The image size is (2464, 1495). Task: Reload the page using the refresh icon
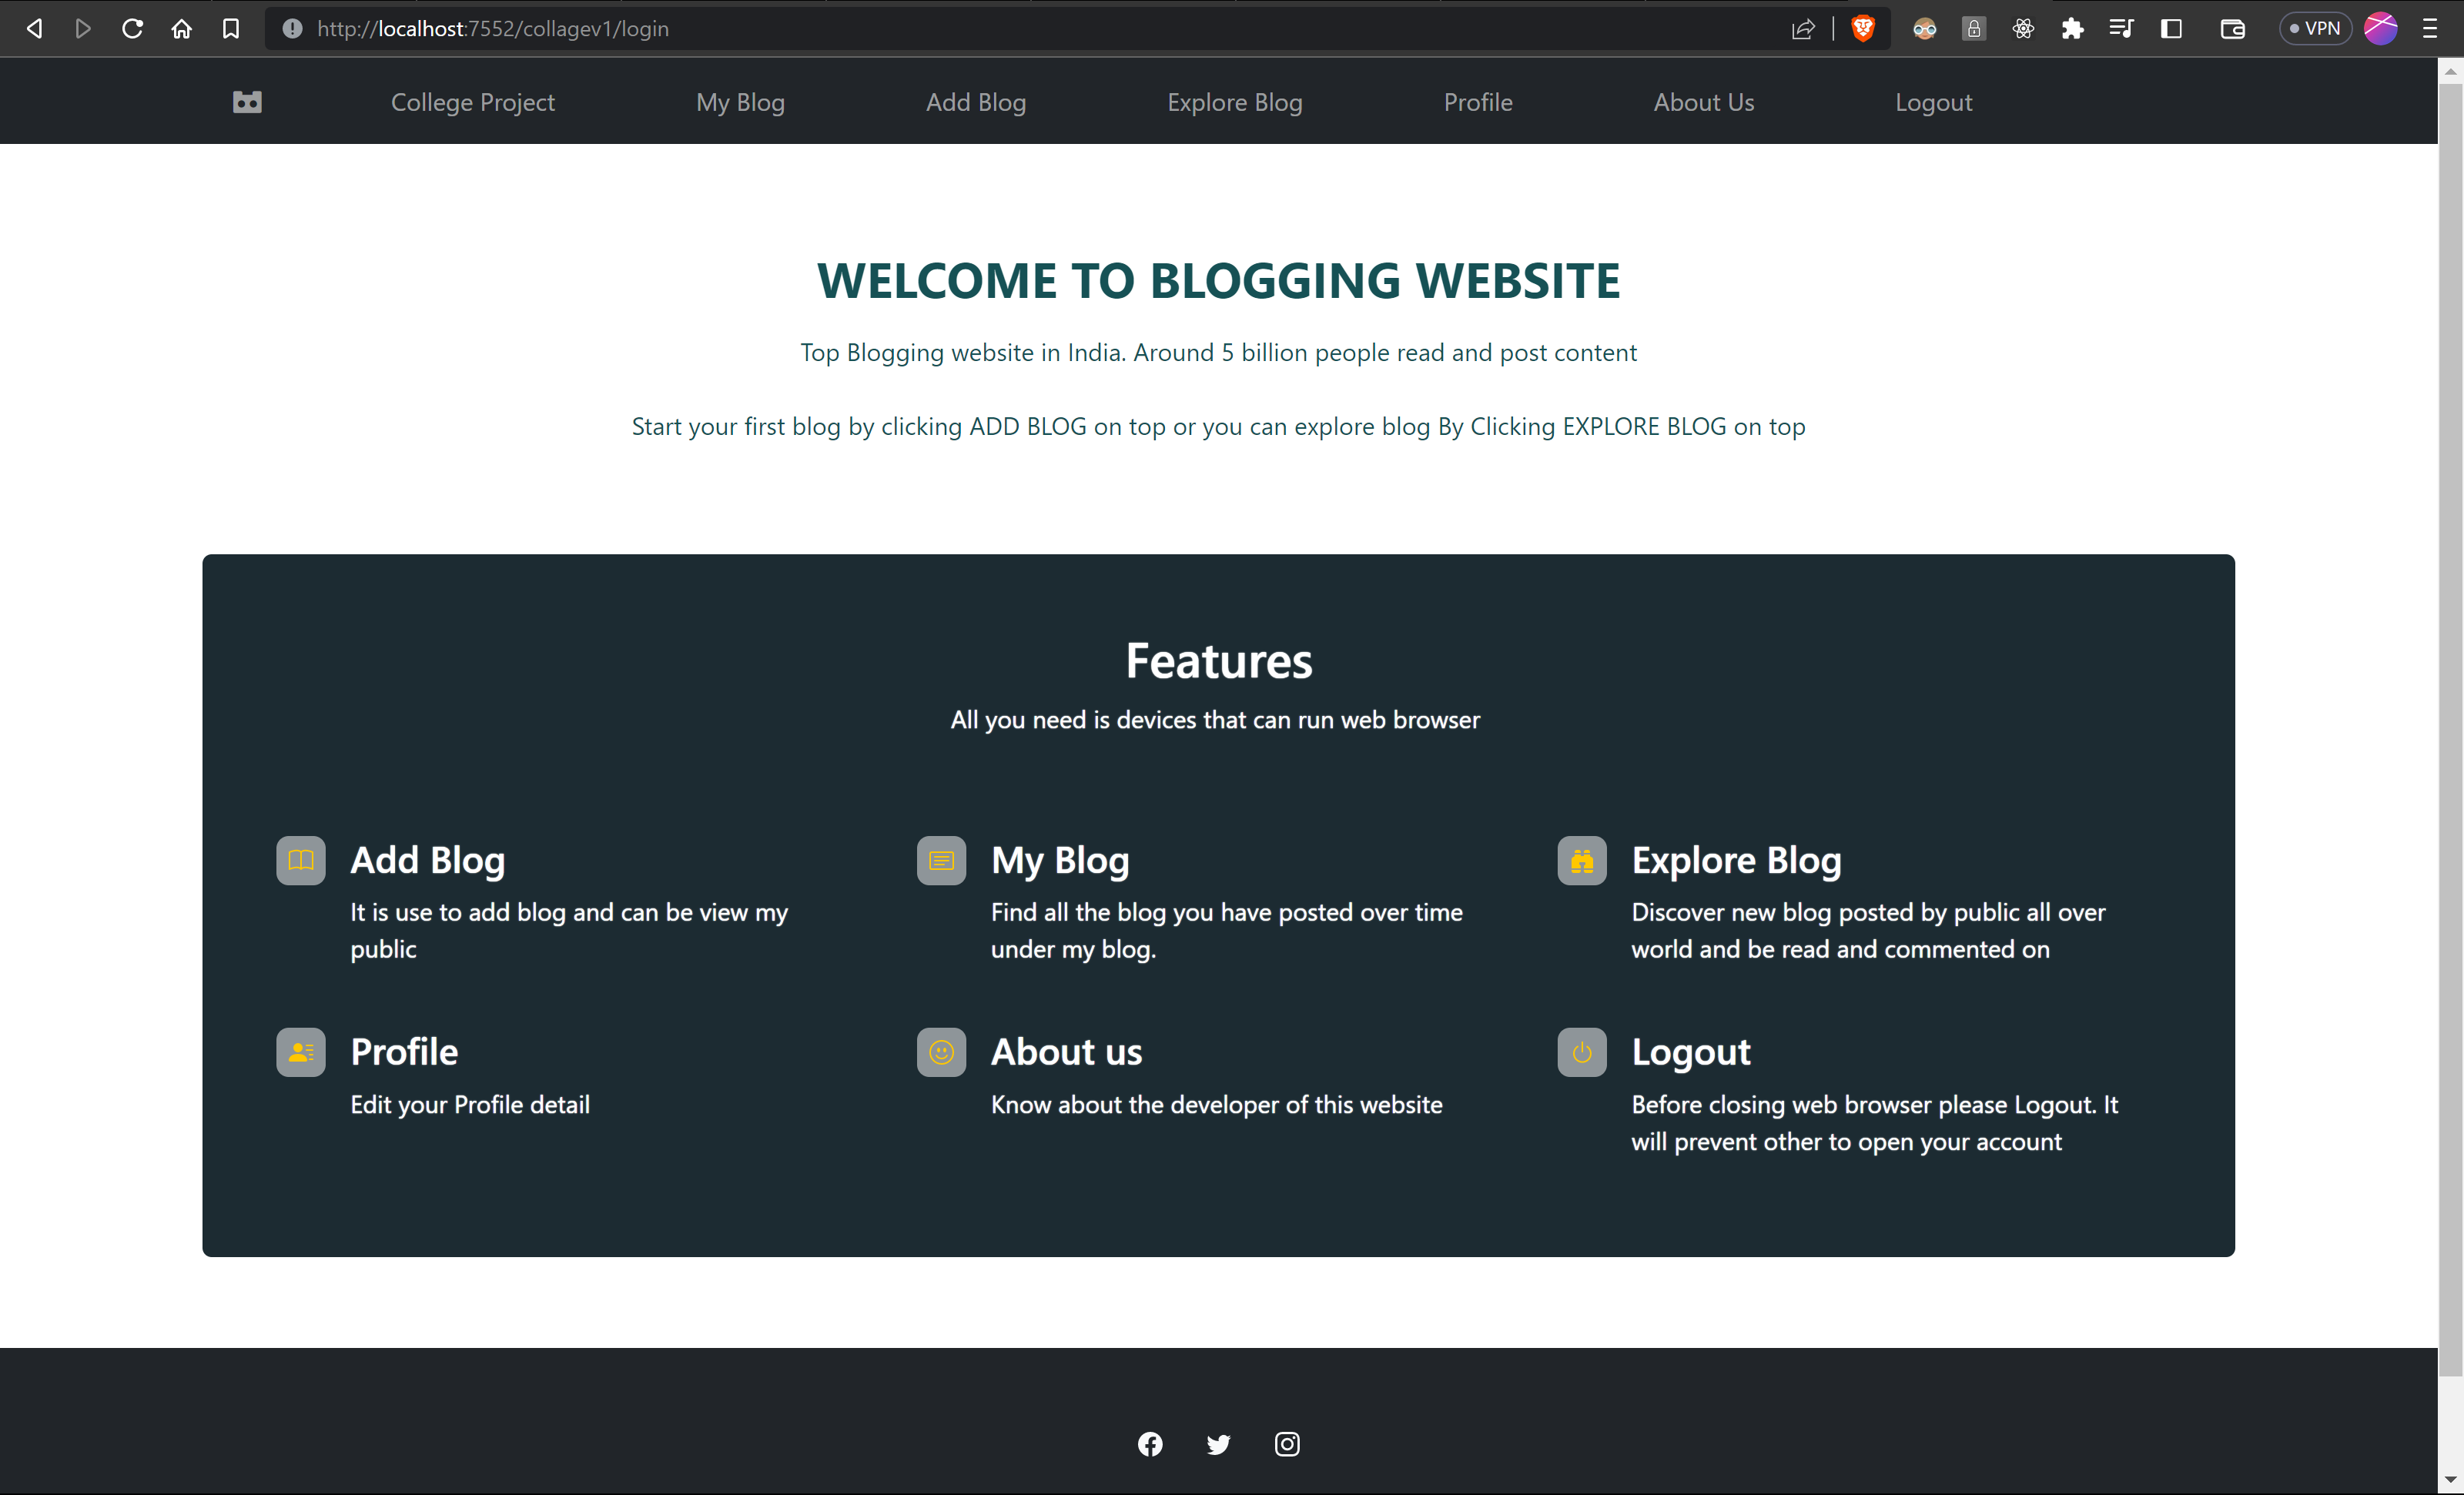pyautogui.click(x=132, y=28)
